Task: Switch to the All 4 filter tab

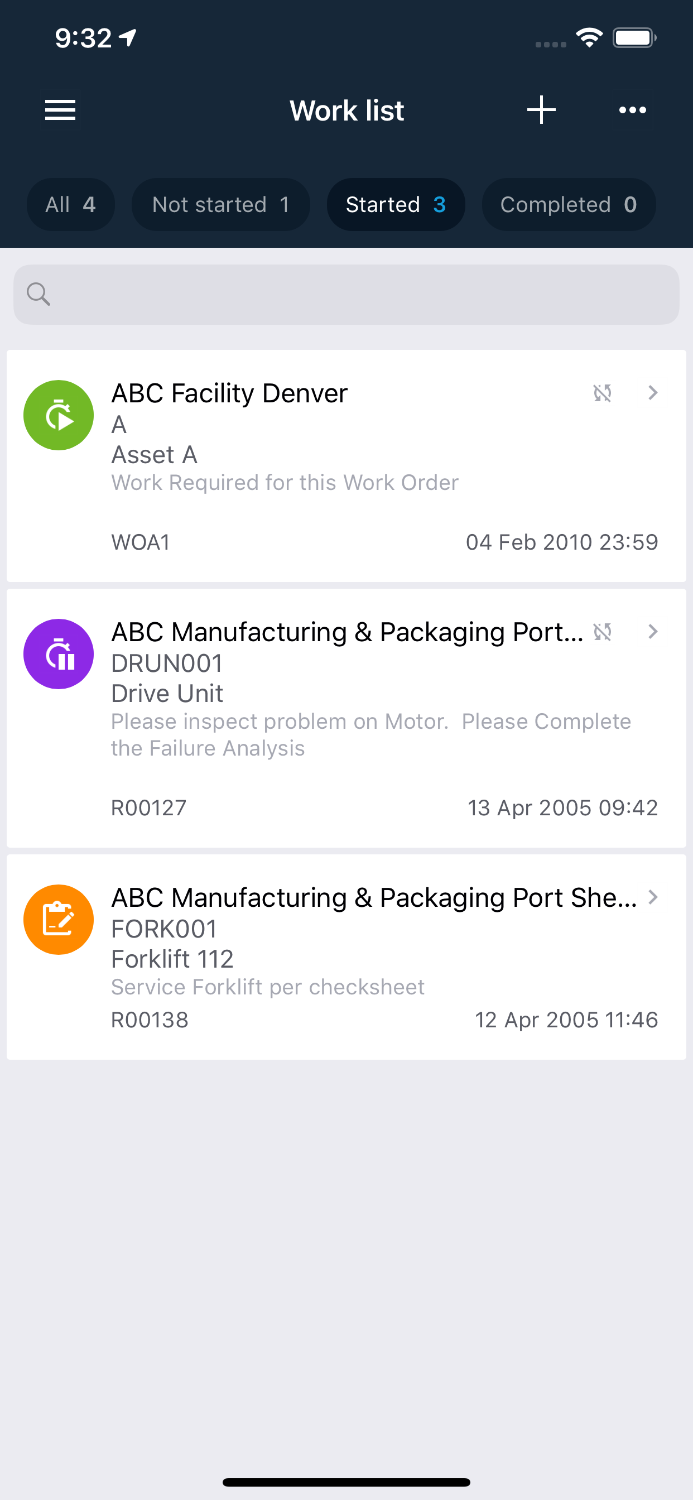Action: click(70, 204)
